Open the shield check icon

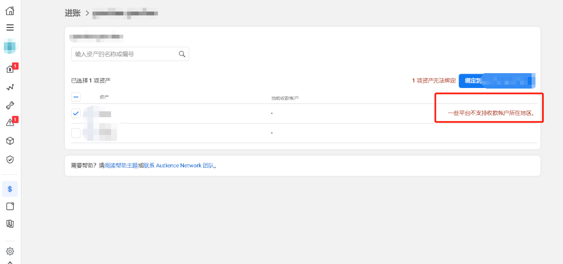tap(10, 159)
